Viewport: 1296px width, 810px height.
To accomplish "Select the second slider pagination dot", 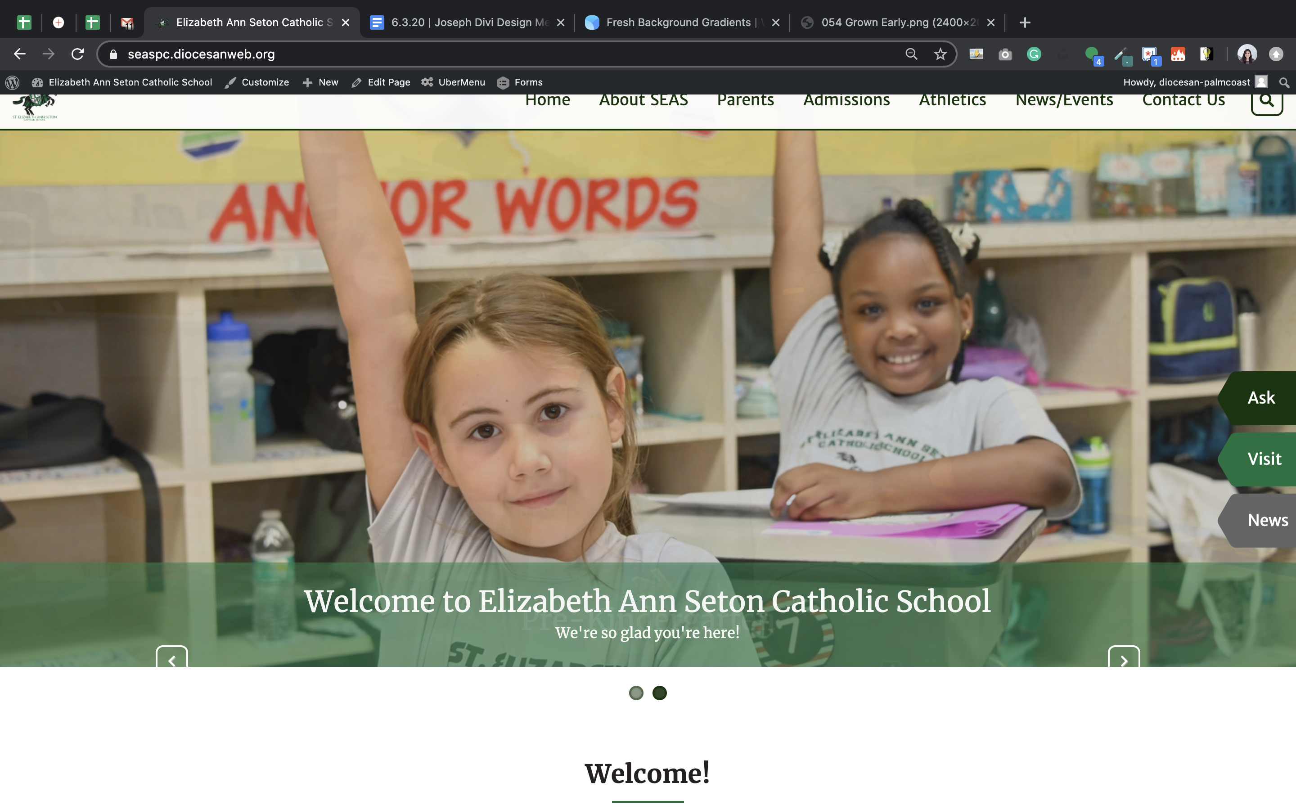I will coord(659,693).
